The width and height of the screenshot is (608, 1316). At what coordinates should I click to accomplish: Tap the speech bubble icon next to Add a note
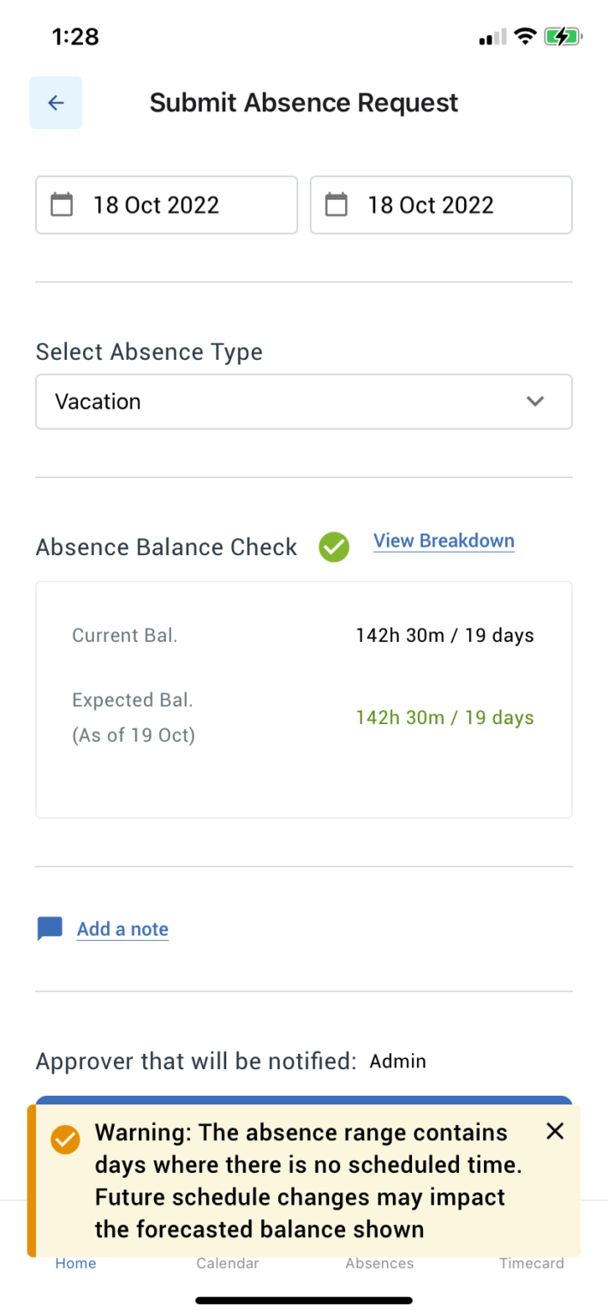[x=49, y=928]
